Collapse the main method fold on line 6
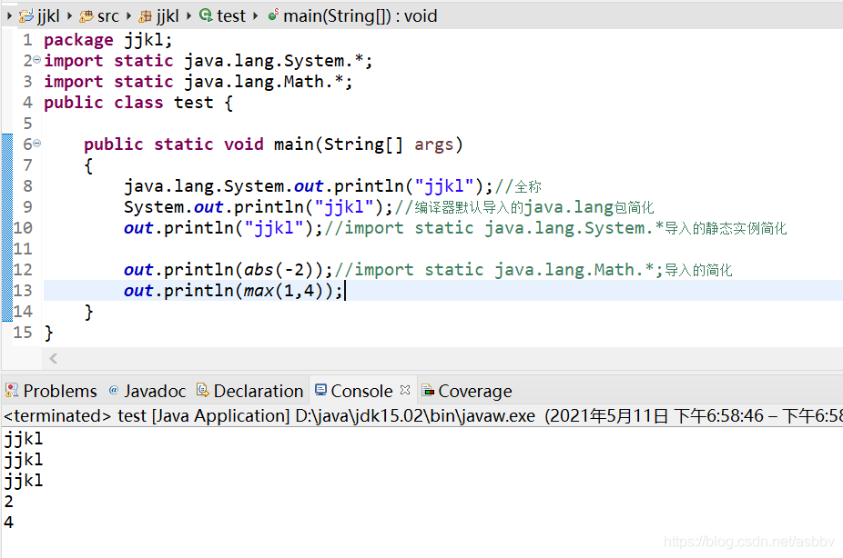The height and width of the screenshot is (558, 843). (x=36, y=144)
